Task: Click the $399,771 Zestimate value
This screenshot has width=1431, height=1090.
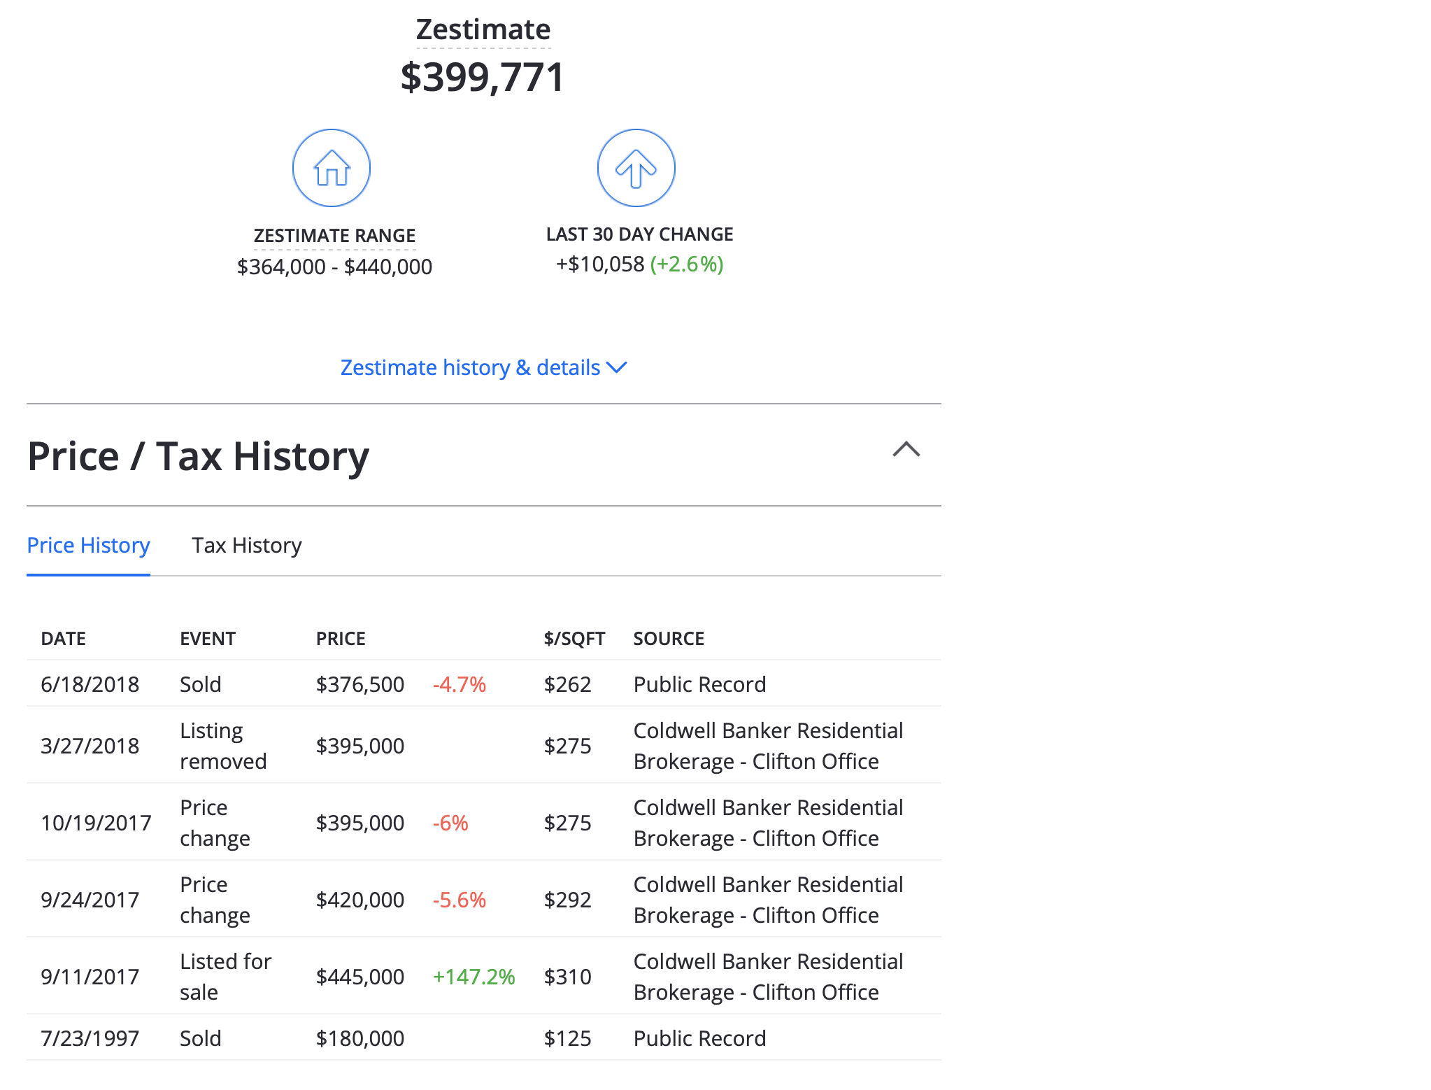Action: point(482,77)
